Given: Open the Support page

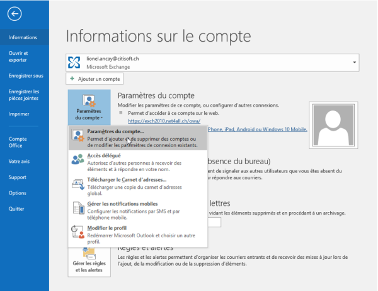Looking at the screenshot, I should [25, 177].
